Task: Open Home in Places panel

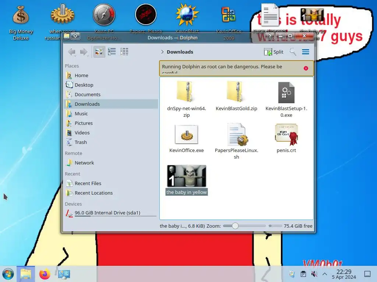Action: 111,75
